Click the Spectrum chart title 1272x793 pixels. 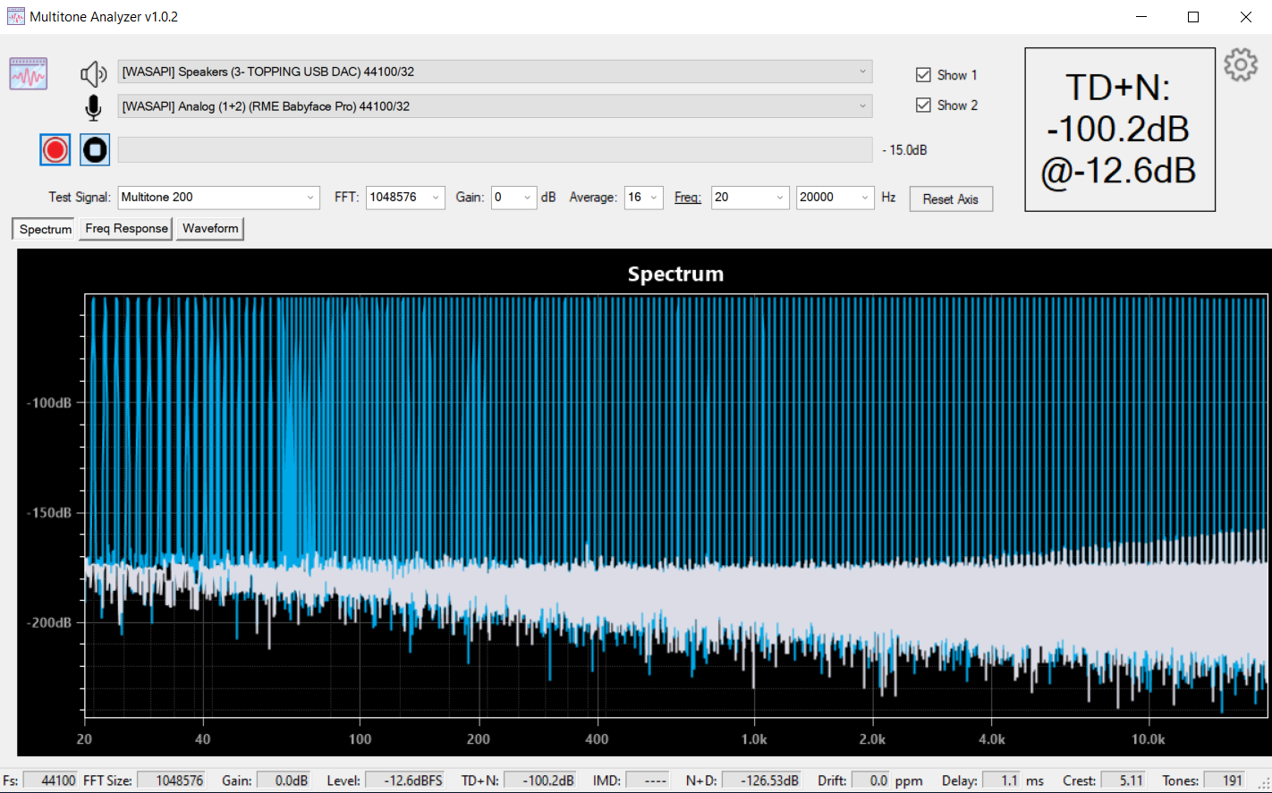[675, 274]
